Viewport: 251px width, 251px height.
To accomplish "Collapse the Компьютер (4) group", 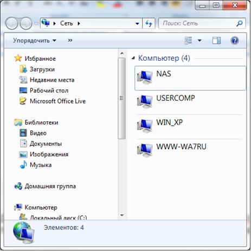I will tap(133, 58).
